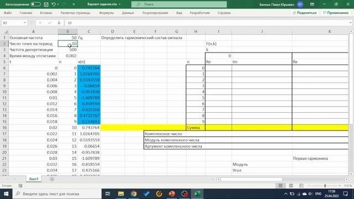Image resolution: width=354 pixels, height=199 pixels.
Task: Open the Windows Start menu
Action: click(6, 194)
